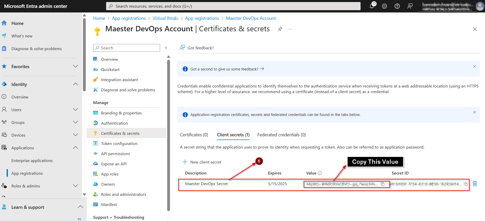This screenshot has height=221, width=485.
Task: Close the Certificates & secrets blade
Action: [475, 29]
